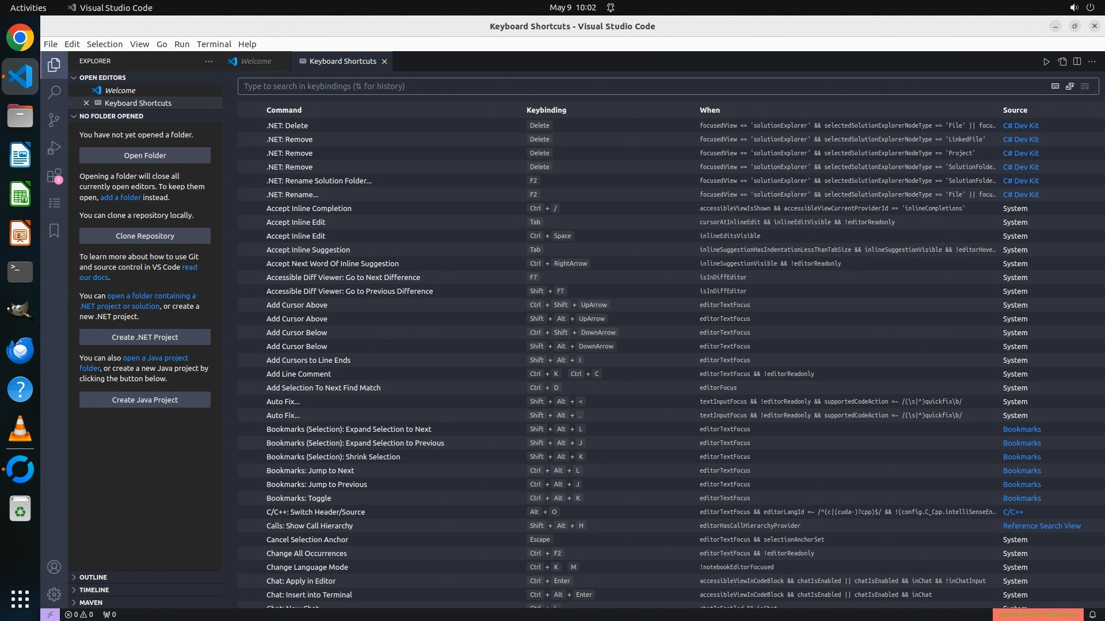
Task: Toggle Screen Reader Optimized status item
Action: click(x=1038, y=614)
